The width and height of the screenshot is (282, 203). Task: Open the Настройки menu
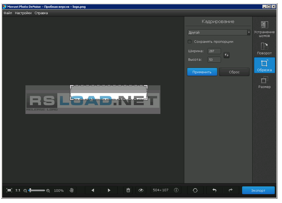(23, 13)
